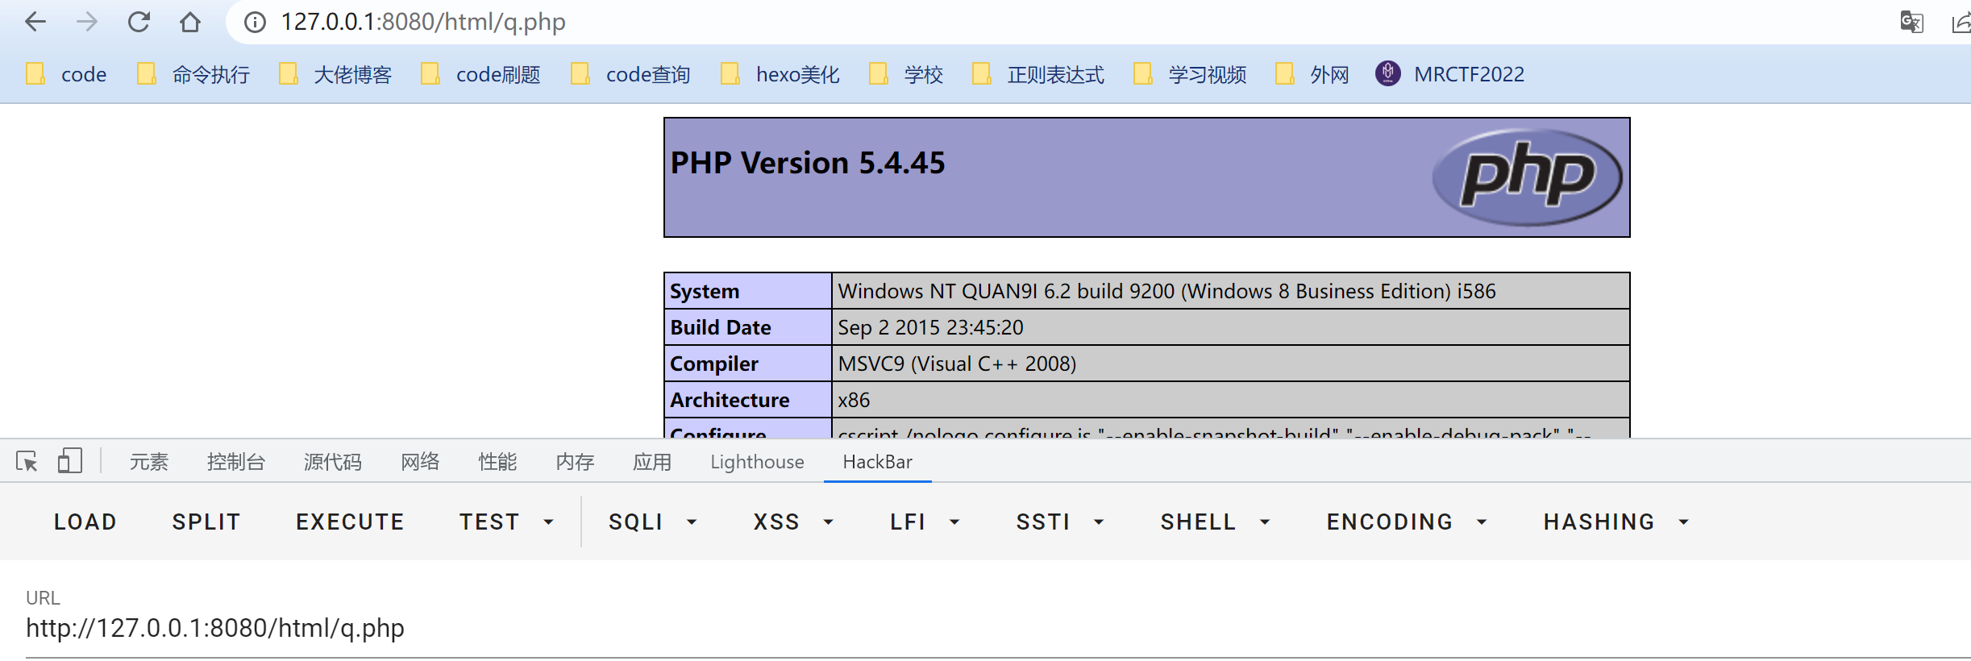Open the 'code' bookmark folder

pyautogui.click(x=66, y=74)
